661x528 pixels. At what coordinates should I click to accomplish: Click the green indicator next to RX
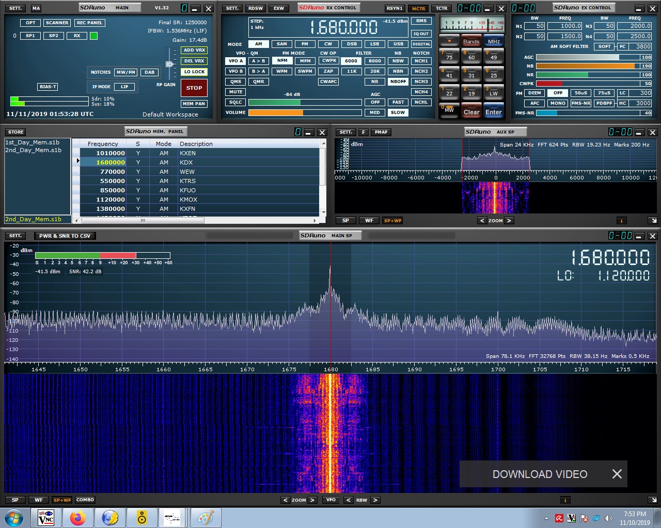click(93, 36)
